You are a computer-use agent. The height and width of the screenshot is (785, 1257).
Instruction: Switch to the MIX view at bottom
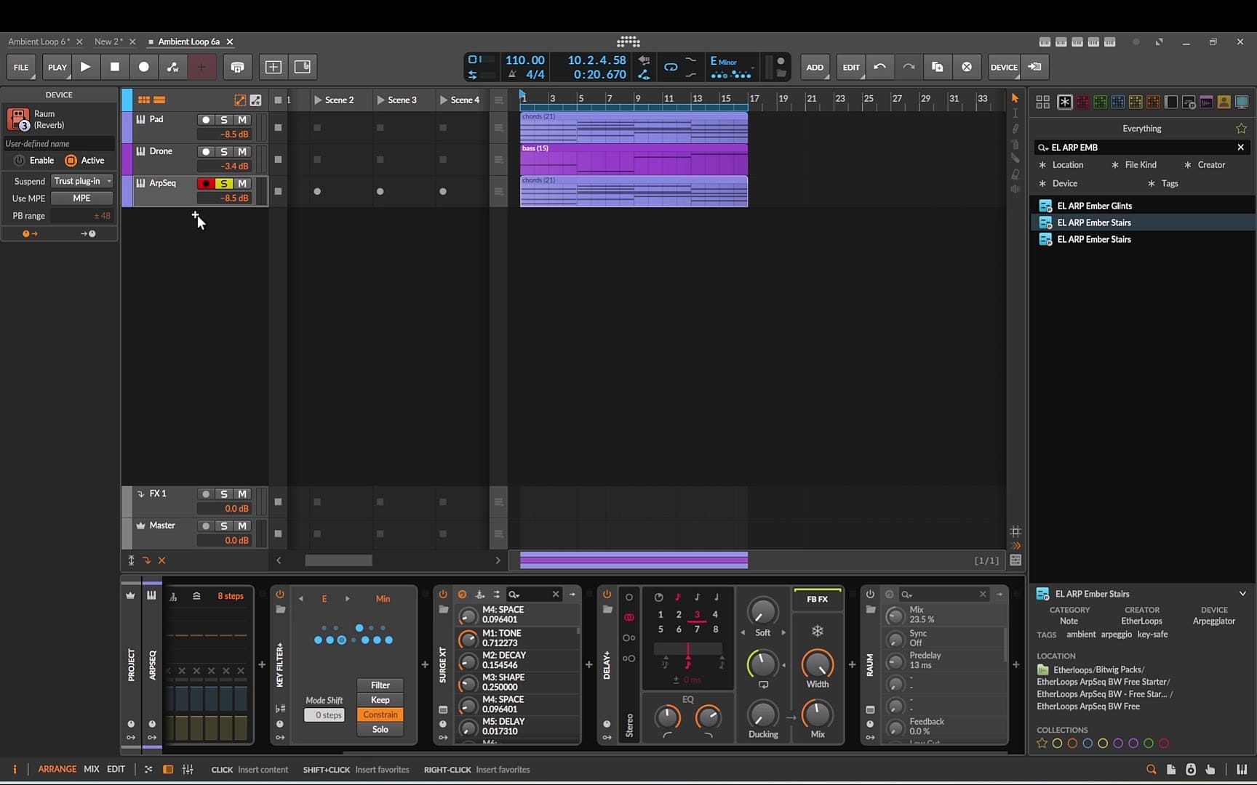click(x=92, y=769)
